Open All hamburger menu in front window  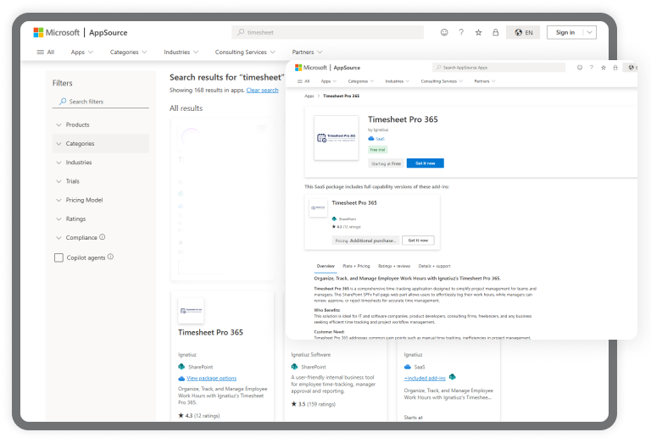(x=303, y=81)
